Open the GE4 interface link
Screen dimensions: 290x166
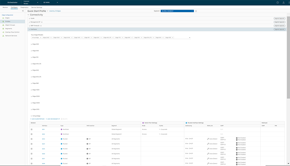coord(44,144)
